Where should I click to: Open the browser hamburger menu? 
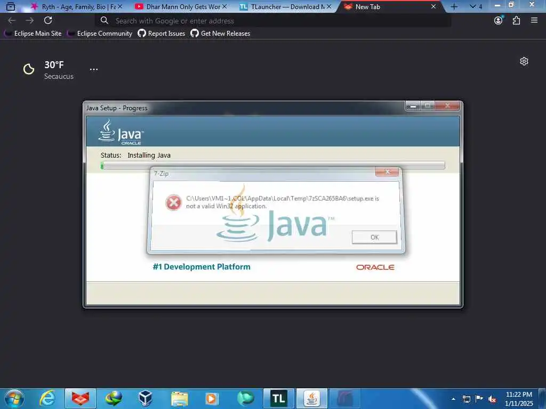[534, 21]
